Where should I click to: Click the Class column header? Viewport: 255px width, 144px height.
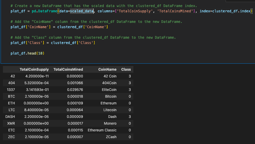point(126,70)
